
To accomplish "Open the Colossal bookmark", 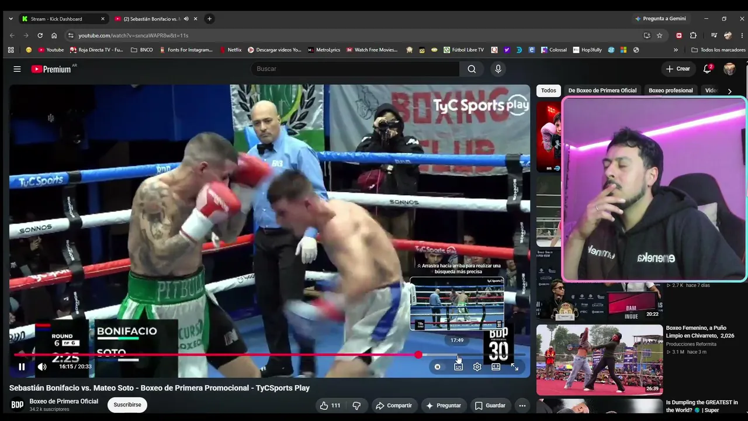I will point(554,50).
